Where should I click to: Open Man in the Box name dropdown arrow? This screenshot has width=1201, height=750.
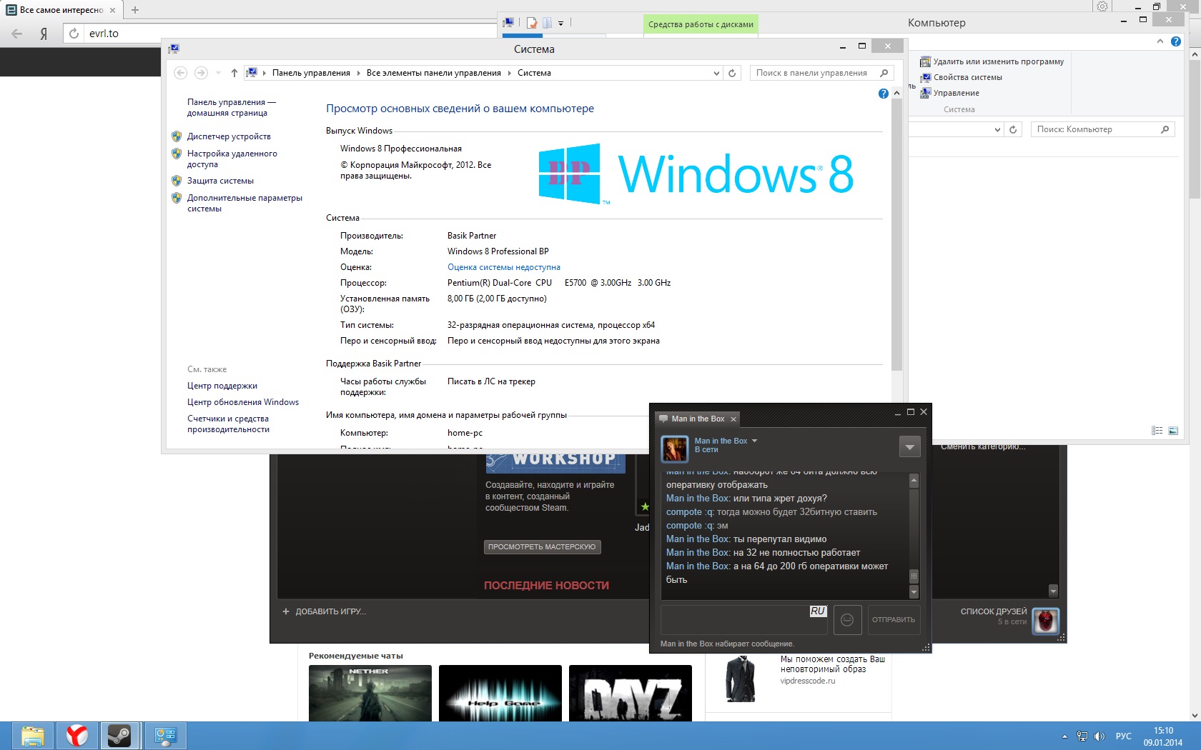pos(754,441)
